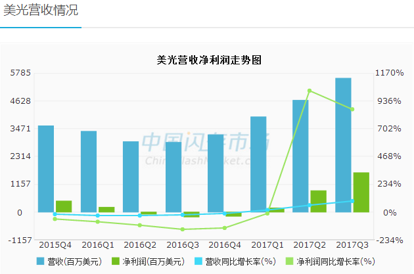The height and width of the screenshot is (274, 414).
Task: Click the chart title 美光营收净利润走势图
Action: click(x=209, y=60)
